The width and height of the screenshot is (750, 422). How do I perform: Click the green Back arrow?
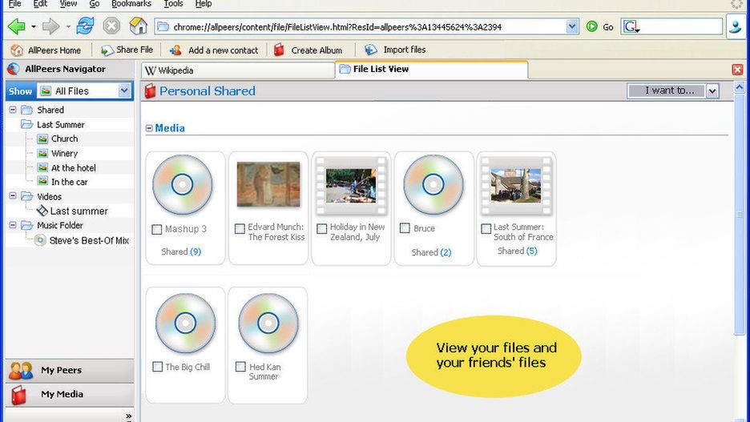pos(16,26)
